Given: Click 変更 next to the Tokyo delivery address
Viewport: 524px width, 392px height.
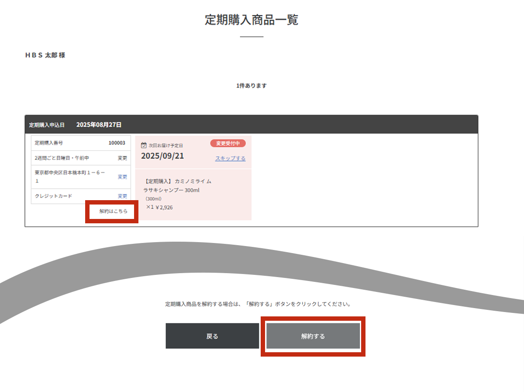Looking at the screenshot, I should [122, 177].
